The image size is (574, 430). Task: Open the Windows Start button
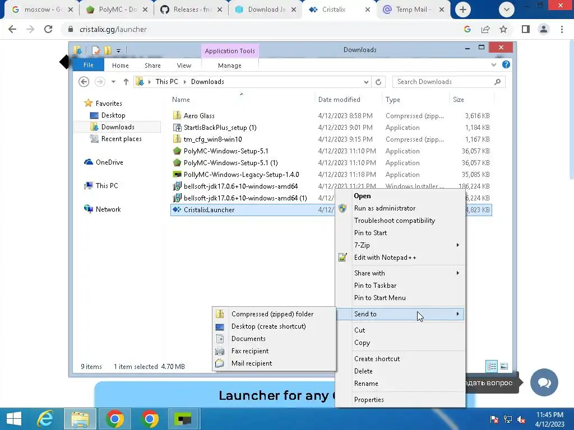click(x=14, y=419)
